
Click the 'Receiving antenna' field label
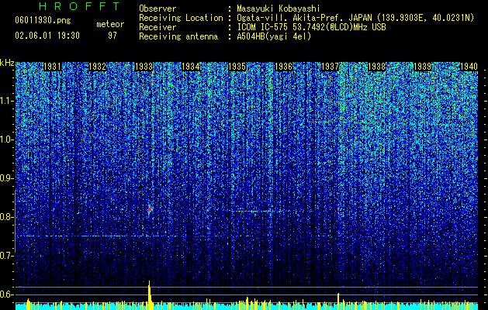[x=178, y=36]
